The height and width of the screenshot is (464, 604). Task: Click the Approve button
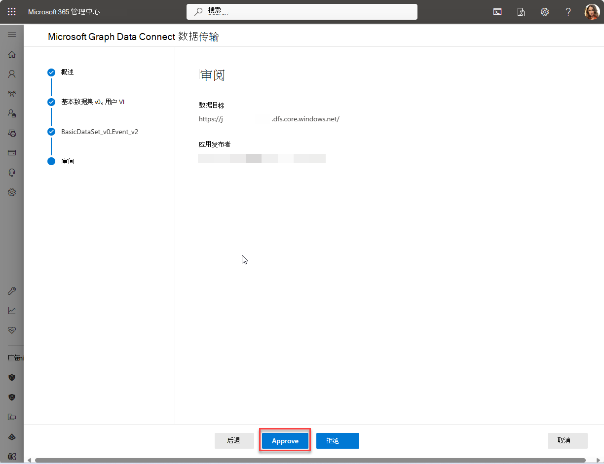click(x=285, y=441)
